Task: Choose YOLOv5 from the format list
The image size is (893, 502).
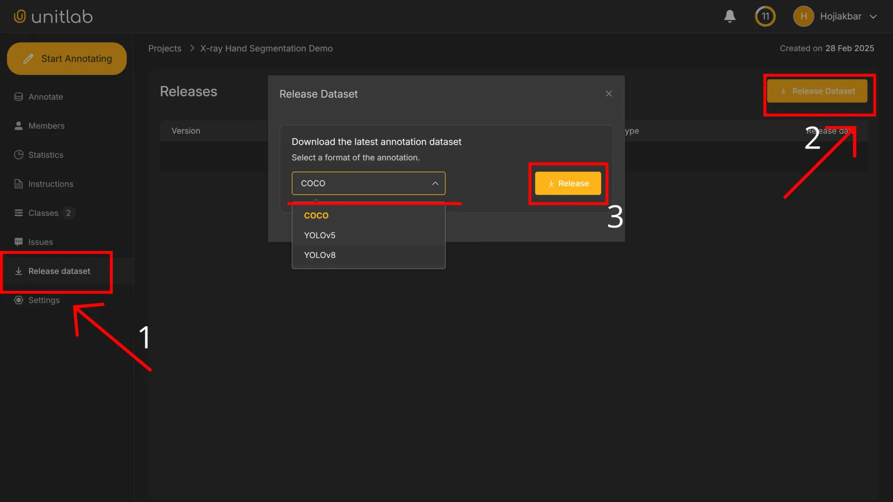Action: 320,235
